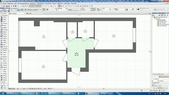Switch to Skype window in taskbar
Screen dimensions: 169x95
(107, 94)
